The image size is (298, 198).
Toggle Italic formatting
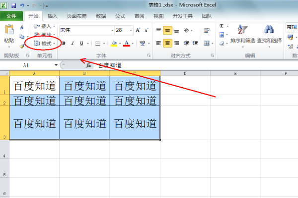coord(73,43)
